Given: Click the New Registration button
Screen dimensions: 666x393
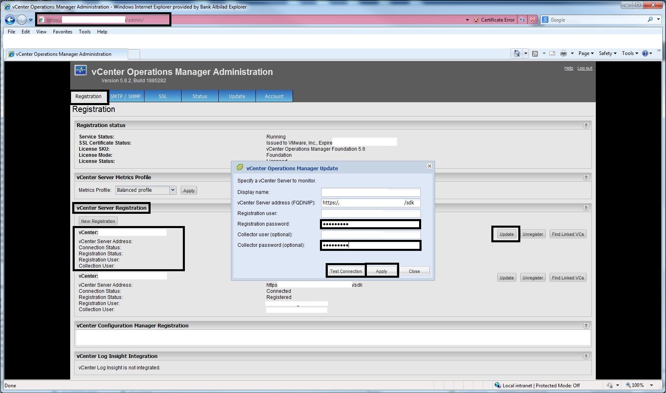Looking at the screenshot, I should pyautogui.click(x=98, y=221).
